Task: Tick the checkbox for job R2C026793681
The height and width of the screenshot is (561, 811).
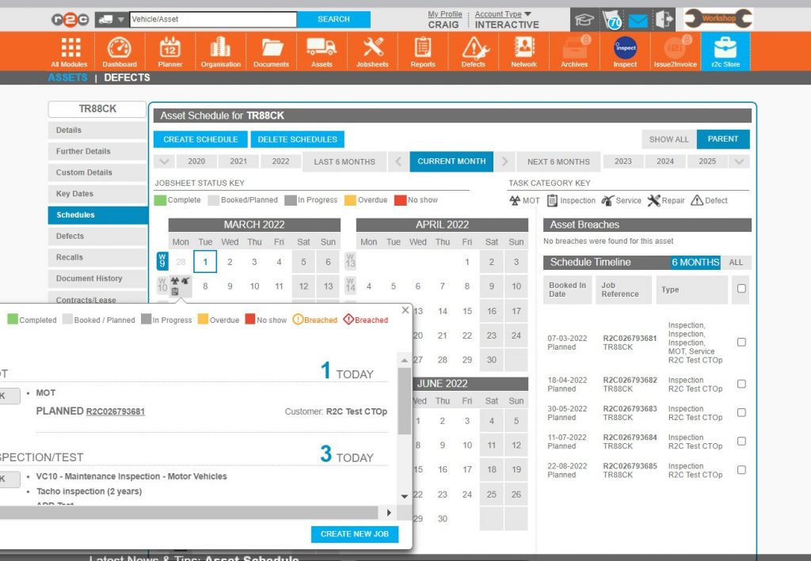Action: click(741, 342)
